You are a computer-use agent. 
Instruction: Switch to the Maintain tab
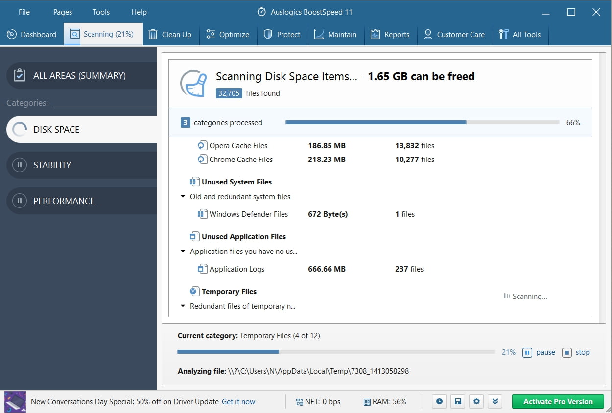(335, 34)
